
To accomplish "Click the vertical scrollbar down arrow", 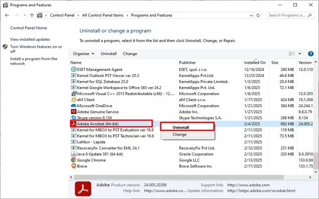I will point(315,172).
